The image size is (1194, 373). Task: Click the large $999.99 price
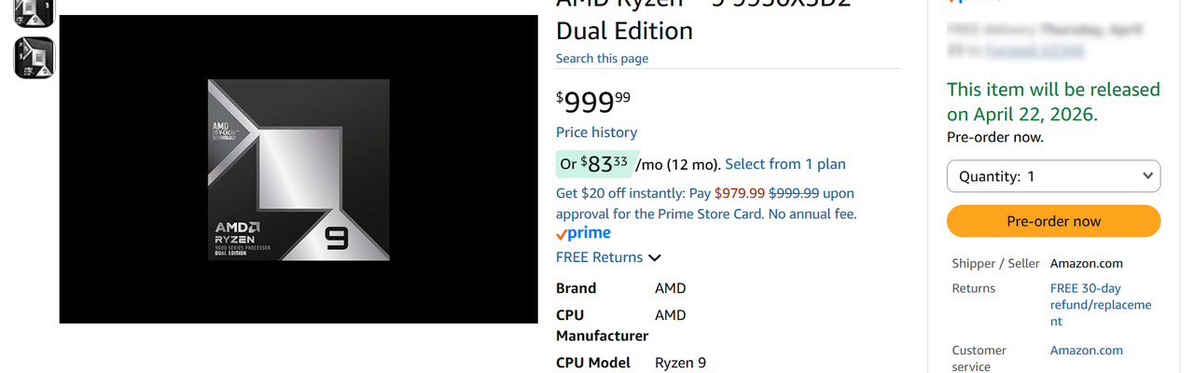pos(593,101)
